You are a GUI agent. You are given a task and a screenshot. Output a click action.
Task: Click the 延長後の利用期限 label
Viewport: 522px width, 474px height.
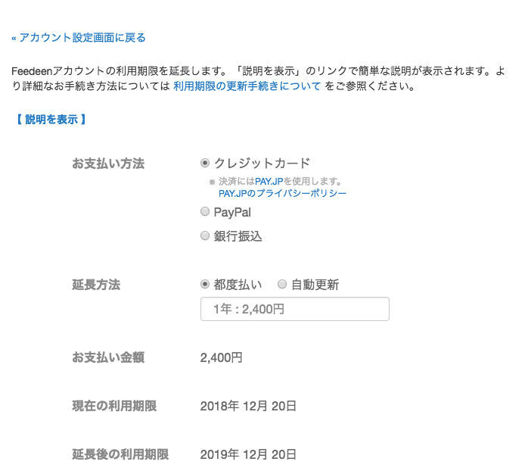click(120, 454)
